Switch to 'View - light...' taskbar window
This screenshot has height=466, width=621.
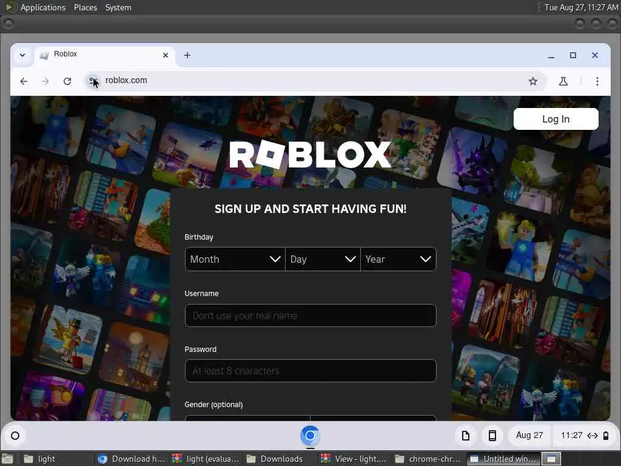tap(354, 459)
